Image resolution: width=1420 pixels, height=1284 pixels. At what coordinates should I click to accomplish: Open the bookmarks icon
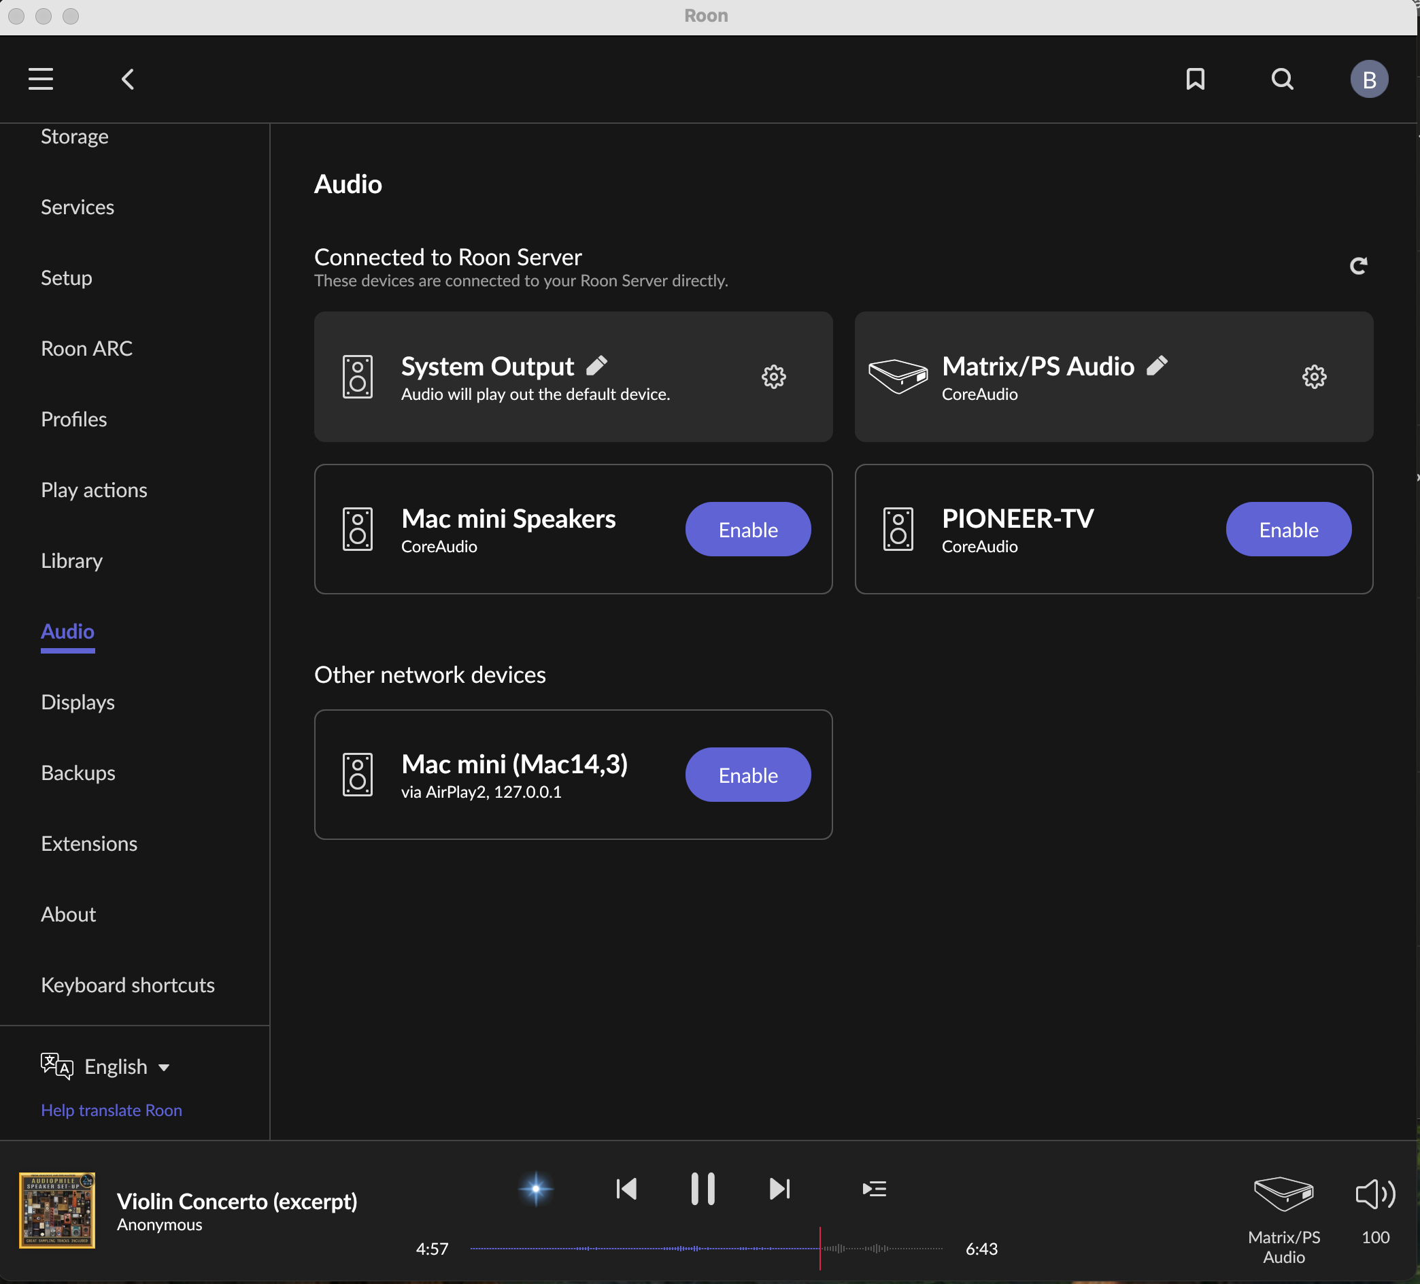1196,79
